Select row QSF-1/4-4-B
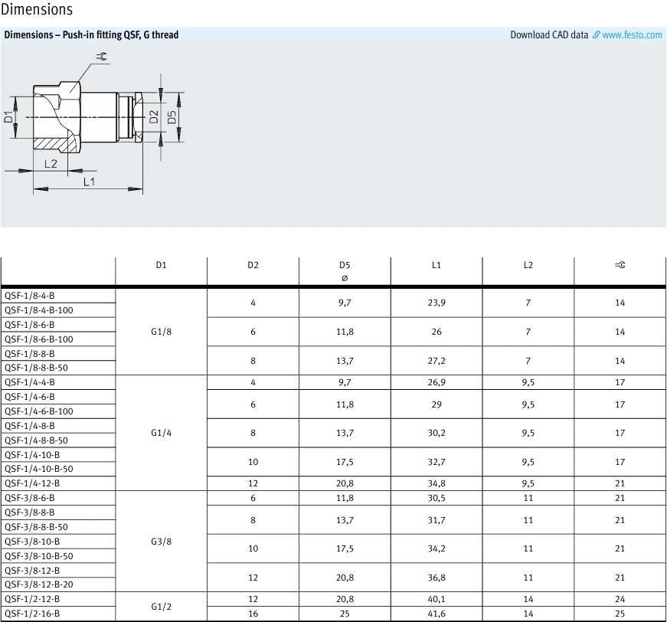The image size is (667, 622). click(58, 382)
